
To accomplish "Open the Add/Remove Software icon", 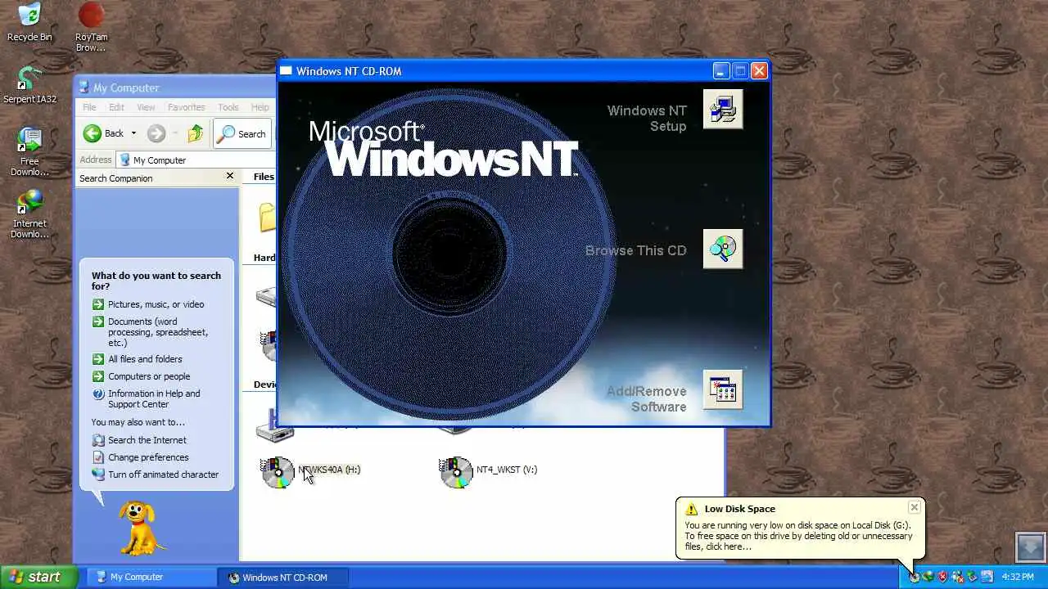I will (723, 390).
